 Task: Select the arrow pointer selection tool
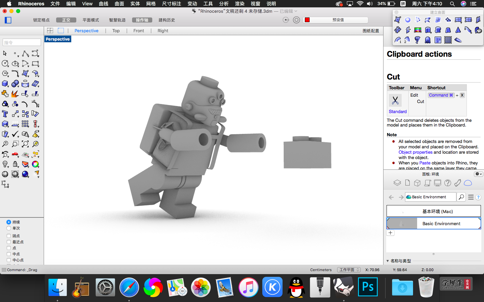pyautogui.click(x=5, y=53)
